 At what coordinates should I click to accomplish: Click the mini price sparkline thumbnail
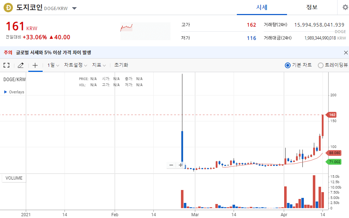145,31
